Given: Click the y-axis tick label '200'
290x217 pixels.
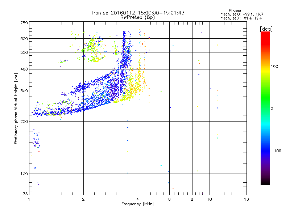Looking at the screenshot, I should click(24, 122).
